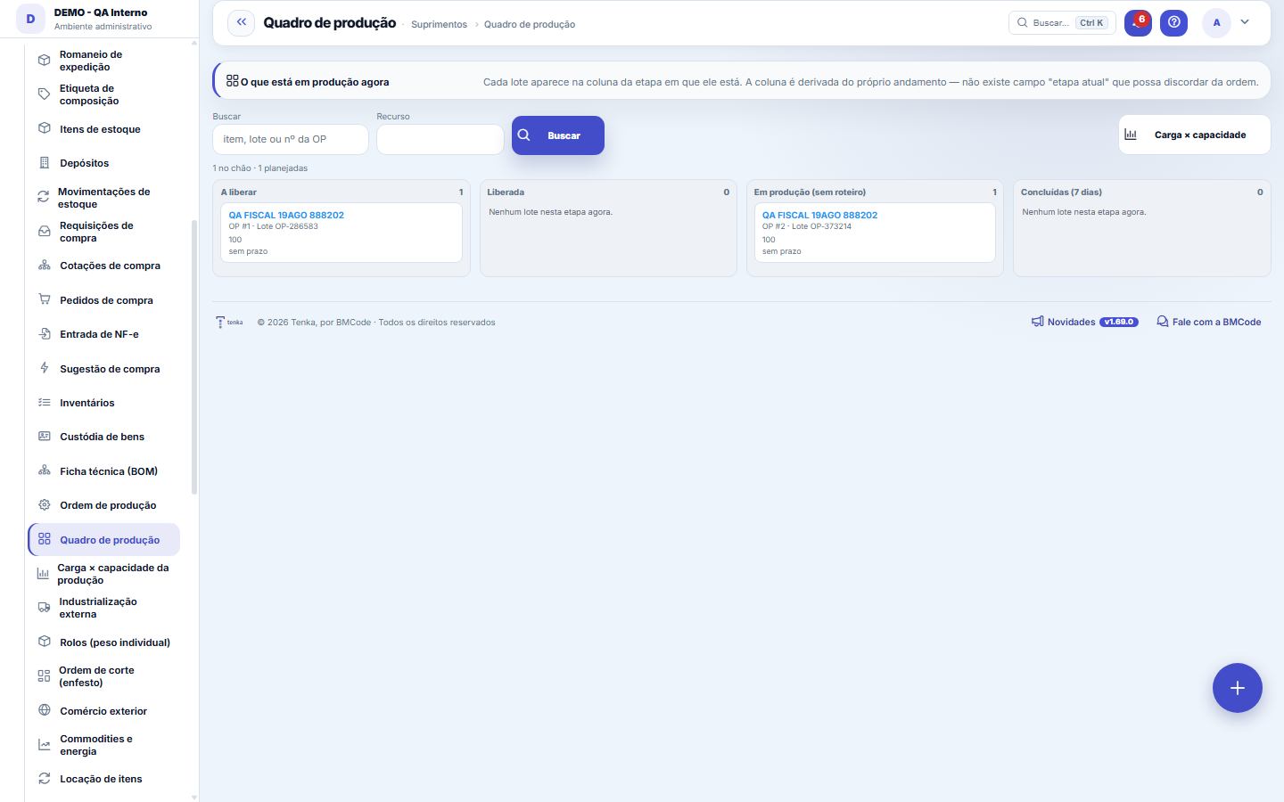Viewport: 1284px width, 802px height.
Task: Open Pedidos de compra cart icon
Action: pos(44,299)
